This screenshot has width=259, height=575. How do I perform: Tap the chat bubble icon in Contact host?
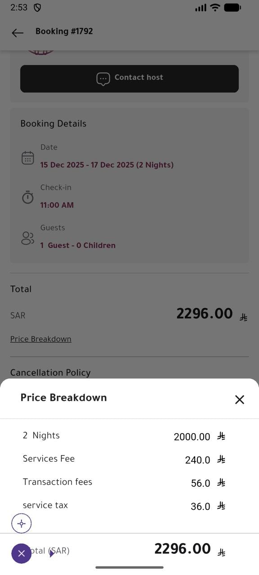[x=103, y=79]
